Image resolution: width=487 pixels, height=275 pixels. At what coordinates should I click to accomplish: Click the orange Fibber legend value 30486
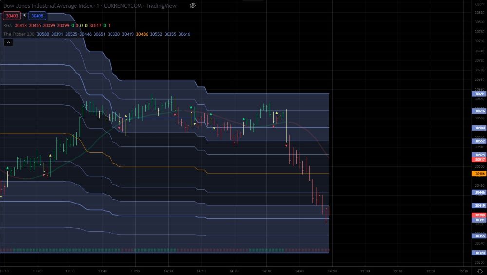coord(142,34)
